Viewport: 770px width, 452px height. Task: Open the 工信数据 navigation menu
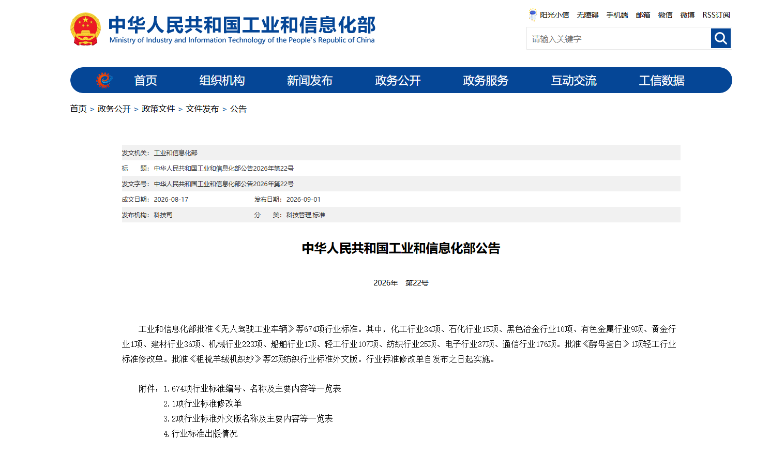coord(661,80)
